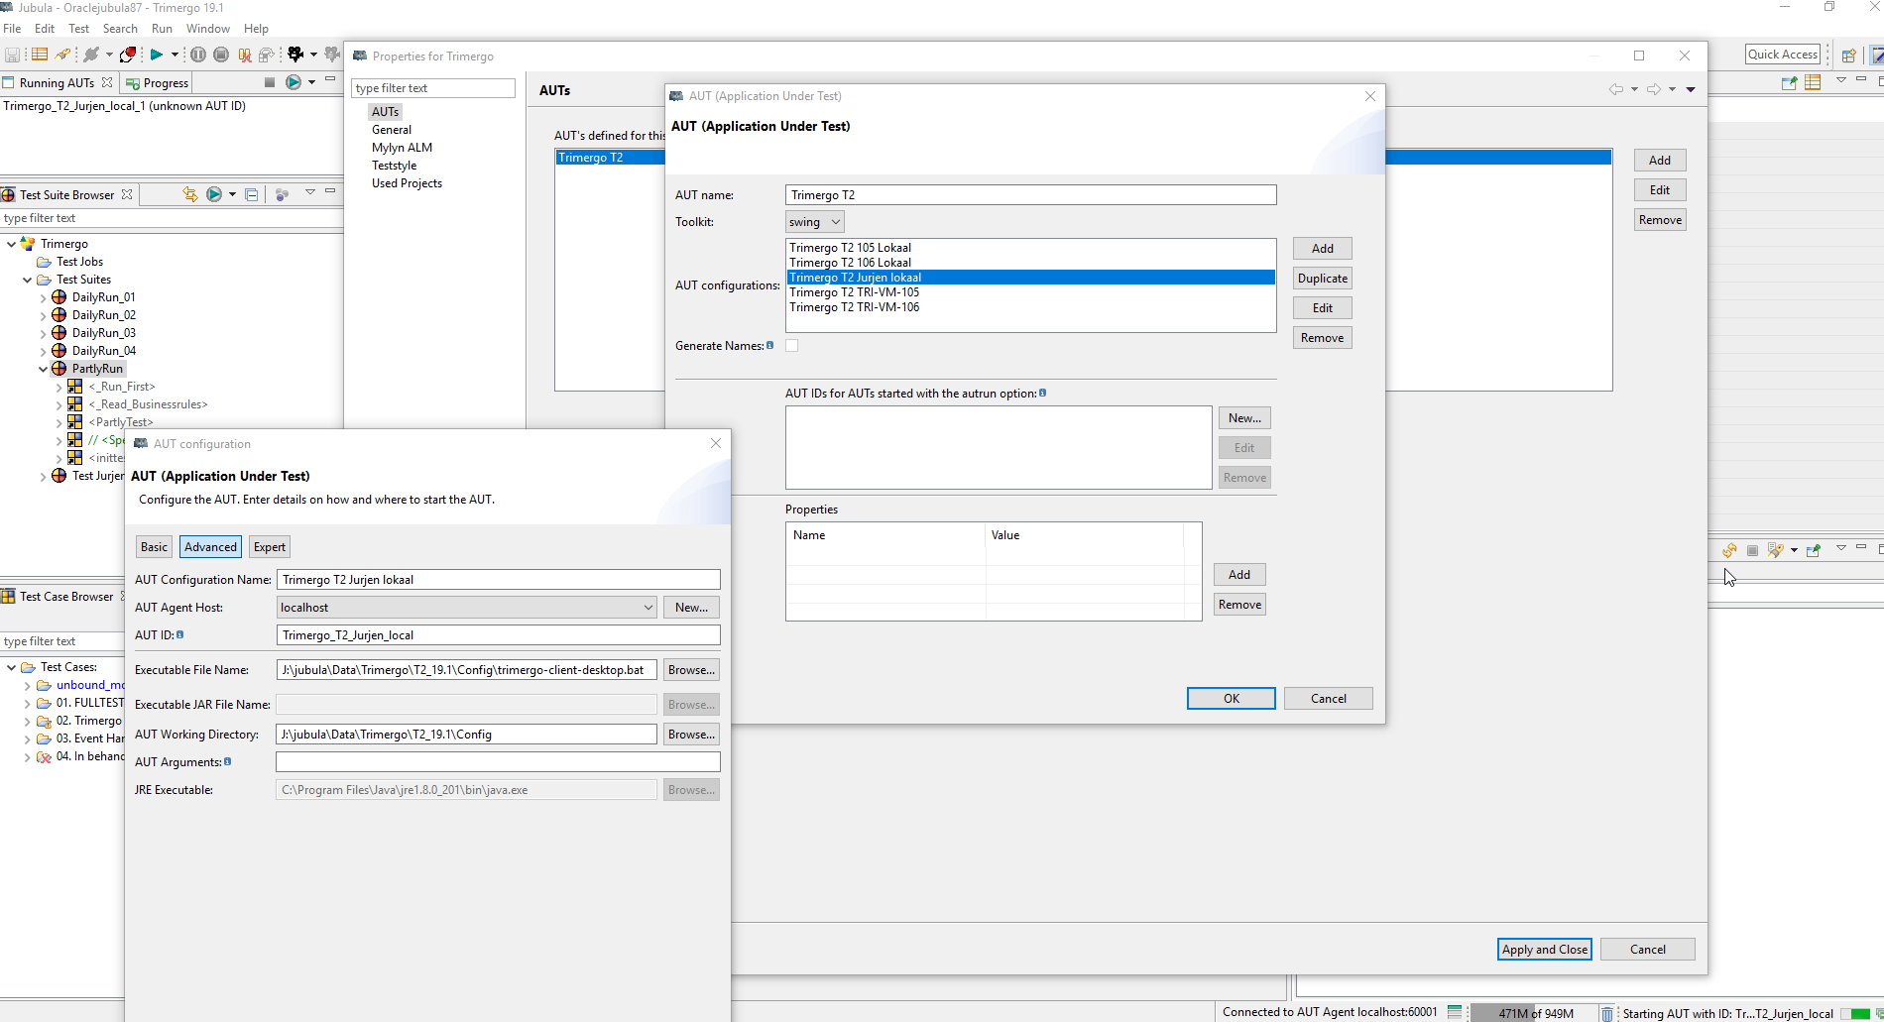Image resolution: width=1884 pixels, height=1022 pixels.
Task: Click link-with-editor arrows in Test Suite Browser
Action: point(189,194)
